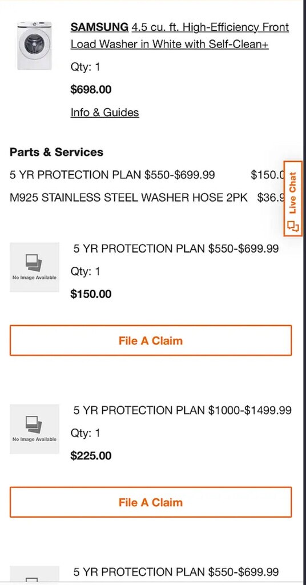File a claim for the $225.00 protection plan
Image resolution: width=306 pixels, height=585 pixels.
(151, 502)
